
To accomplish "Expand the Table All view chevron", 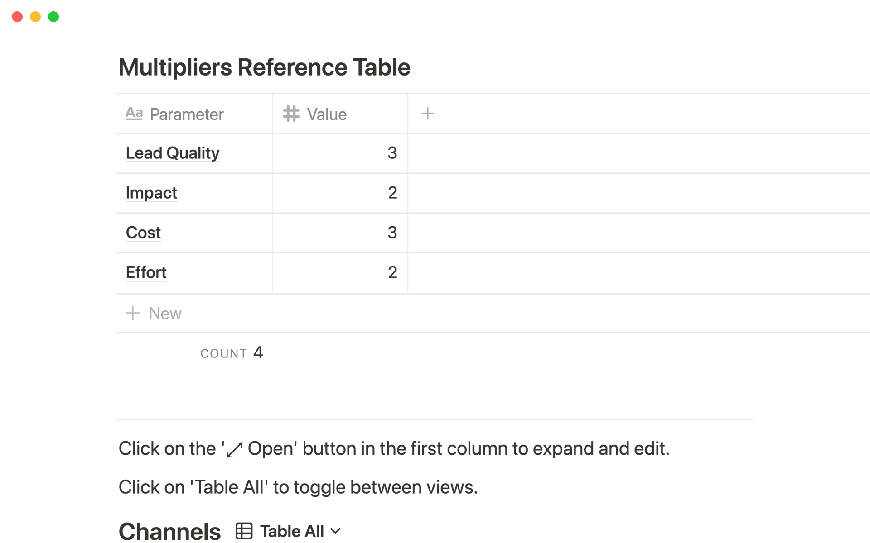I will [x=336, y=531].
